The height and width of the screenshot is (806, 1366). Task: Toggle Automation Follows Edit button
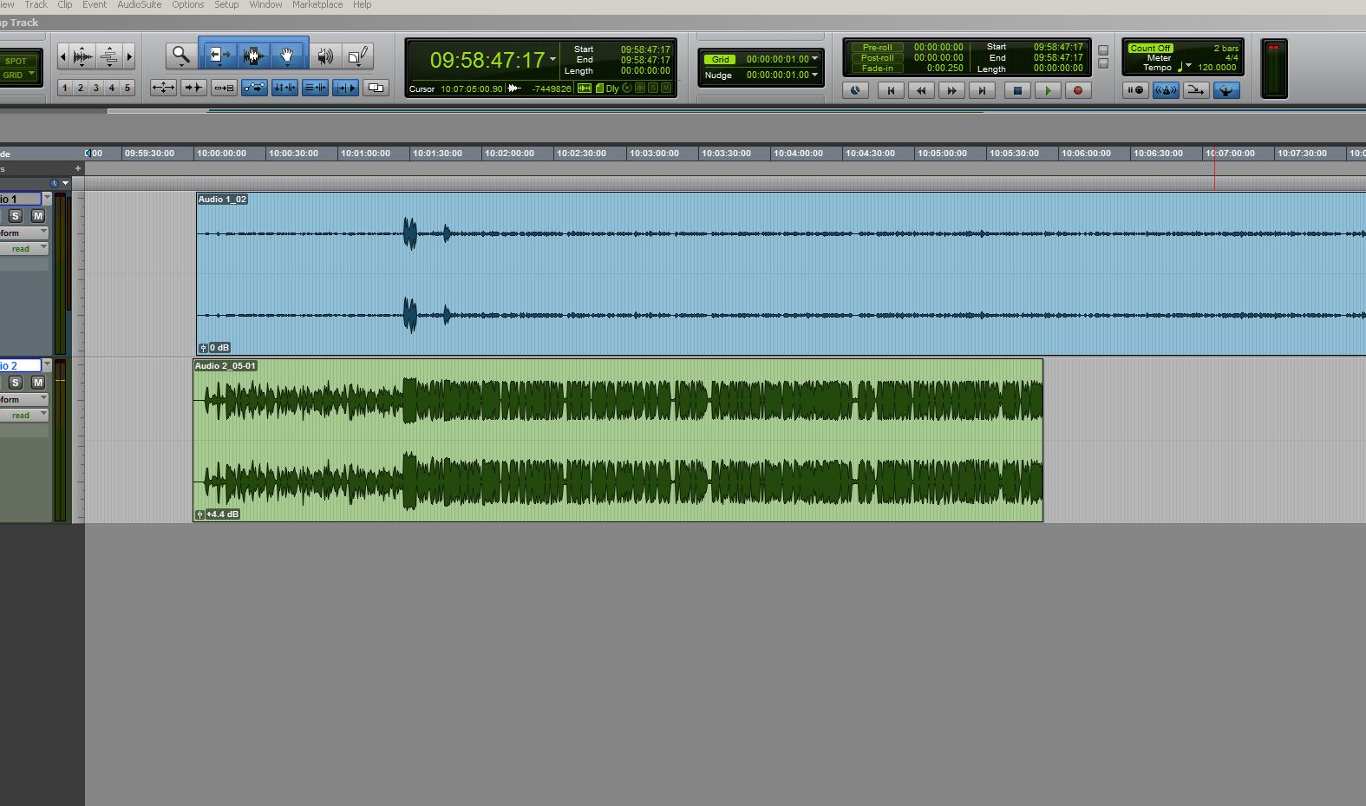click(x=254, y=88)
